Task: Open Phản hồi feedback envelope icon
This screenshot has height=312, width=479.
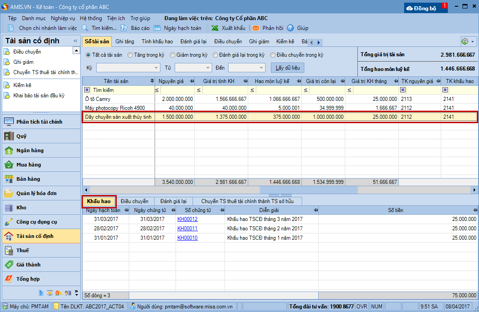Action: tap(256, 28)
